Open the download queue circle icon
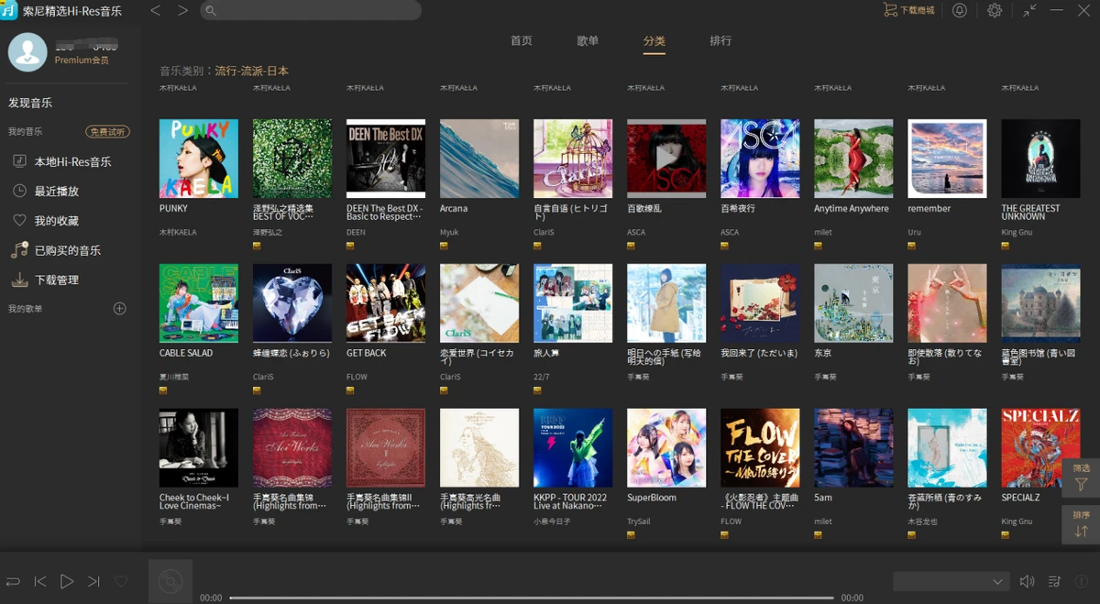The height and width of the screenshot is (604, 1100). point(960,10)
